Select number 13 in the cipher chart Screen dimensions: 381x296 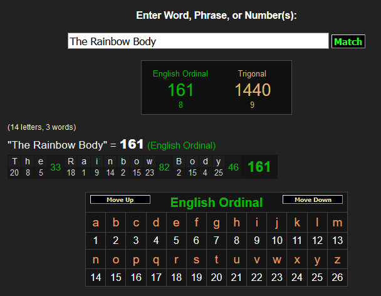click(337, 240)
